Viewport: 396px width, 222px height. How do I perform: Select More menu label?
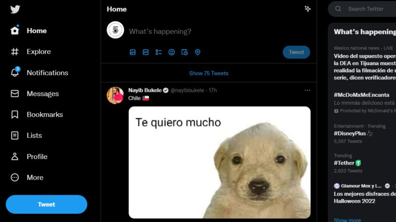[x=35, y=178]
